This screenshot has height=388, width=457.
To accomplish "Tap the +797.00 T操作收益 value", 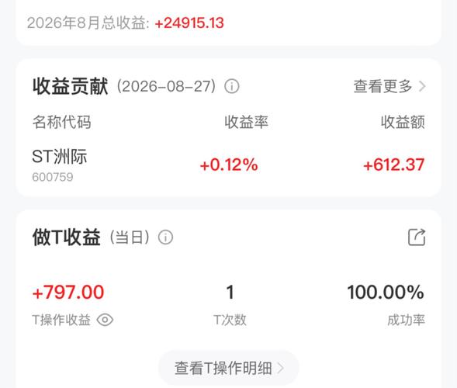I will (x=68, y=292).
